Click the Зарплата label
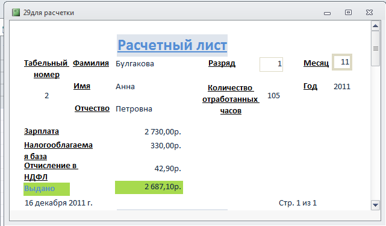 pos(42,131)
